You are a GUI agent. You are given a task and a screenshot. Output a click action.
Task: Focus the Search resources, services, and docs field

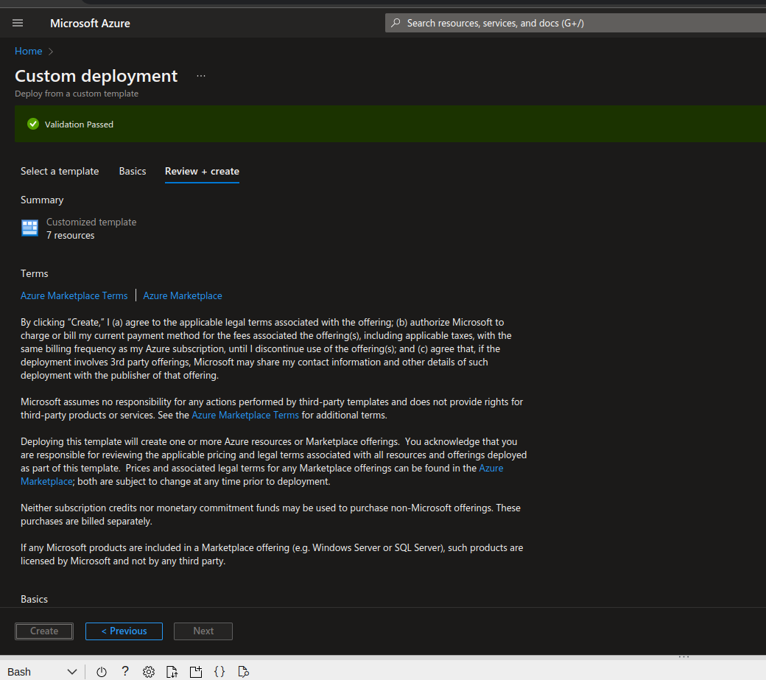tap(575, 23)
